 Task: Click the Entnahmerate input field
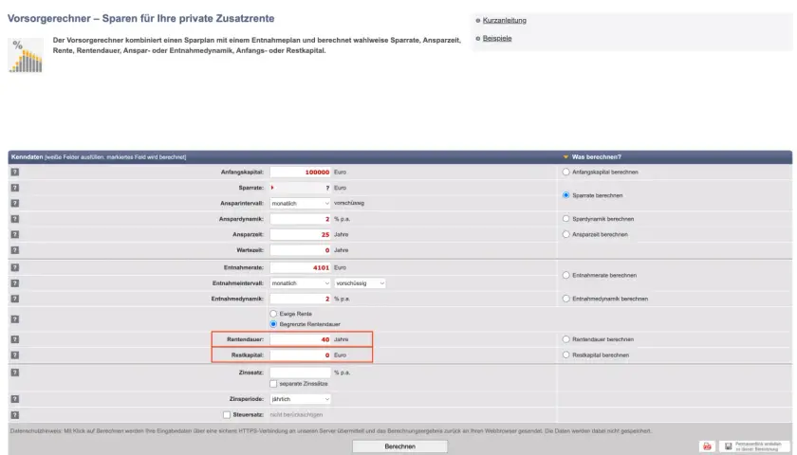(x=301, y=267)
